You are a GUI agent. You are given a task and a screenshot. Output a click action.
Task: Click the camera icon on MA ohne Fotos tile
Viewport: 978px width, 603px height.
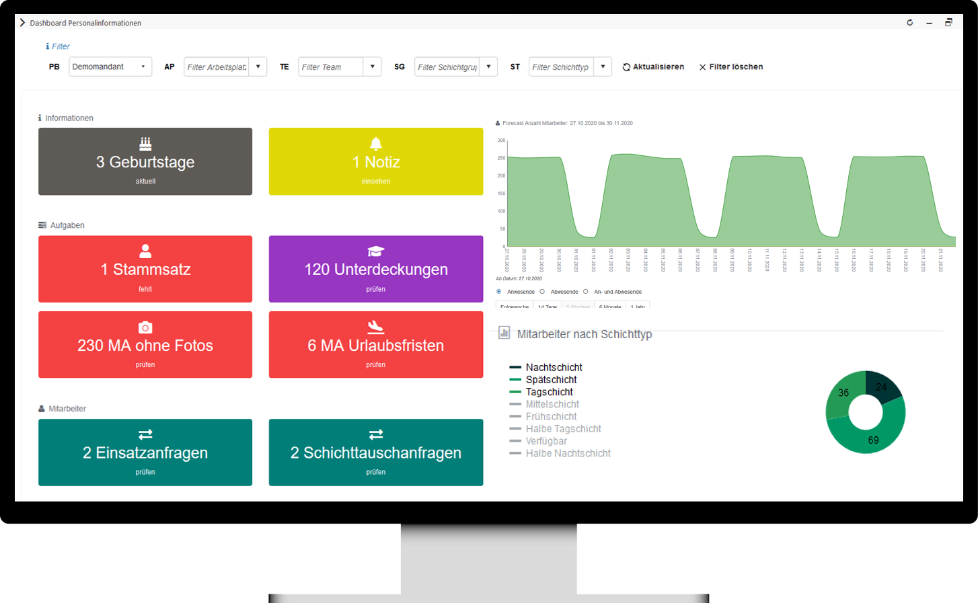145,327
